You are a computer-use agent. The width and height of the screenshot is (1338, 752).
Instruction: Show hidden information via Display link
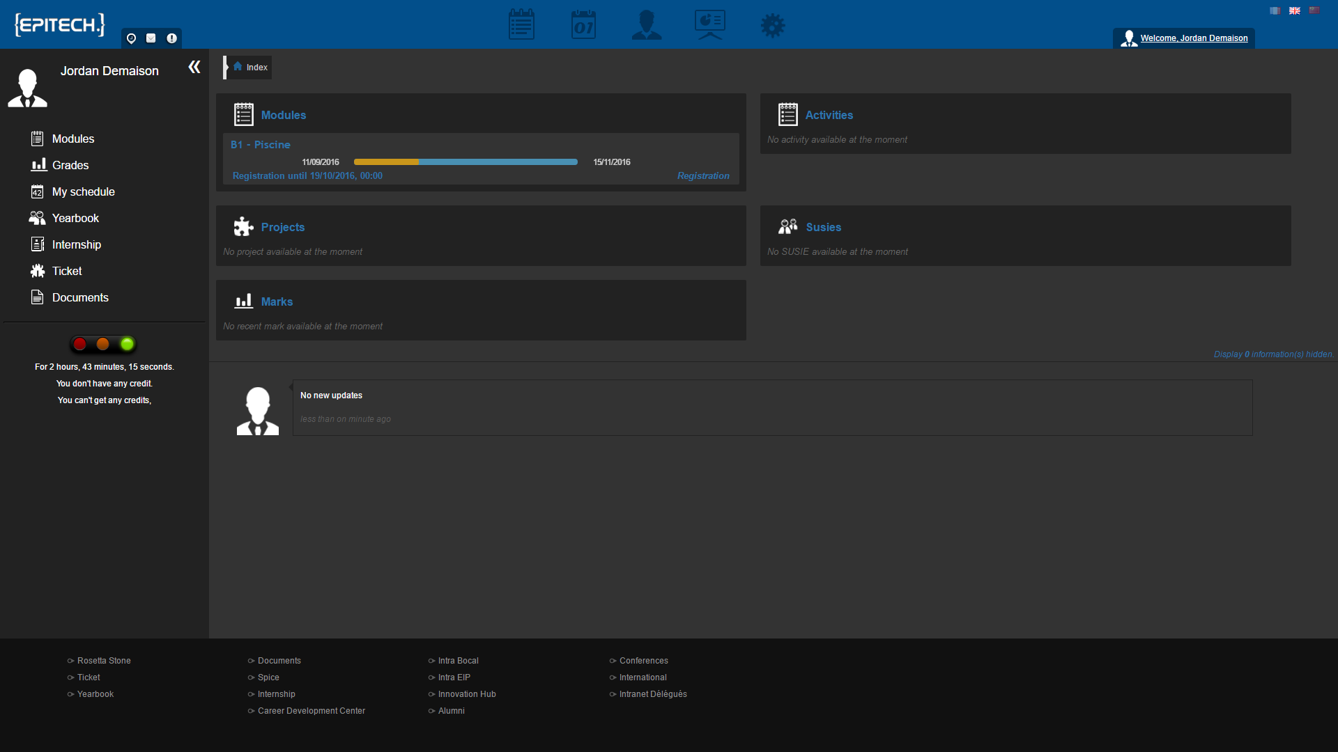click(x=1273, y=354)
